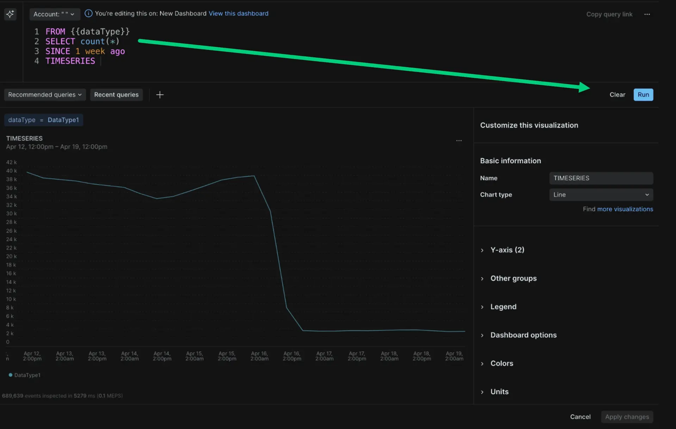Screen dimensions: 676x429
Task: Open the Chart type Line dropdown
Action: [x=601, y=195]
